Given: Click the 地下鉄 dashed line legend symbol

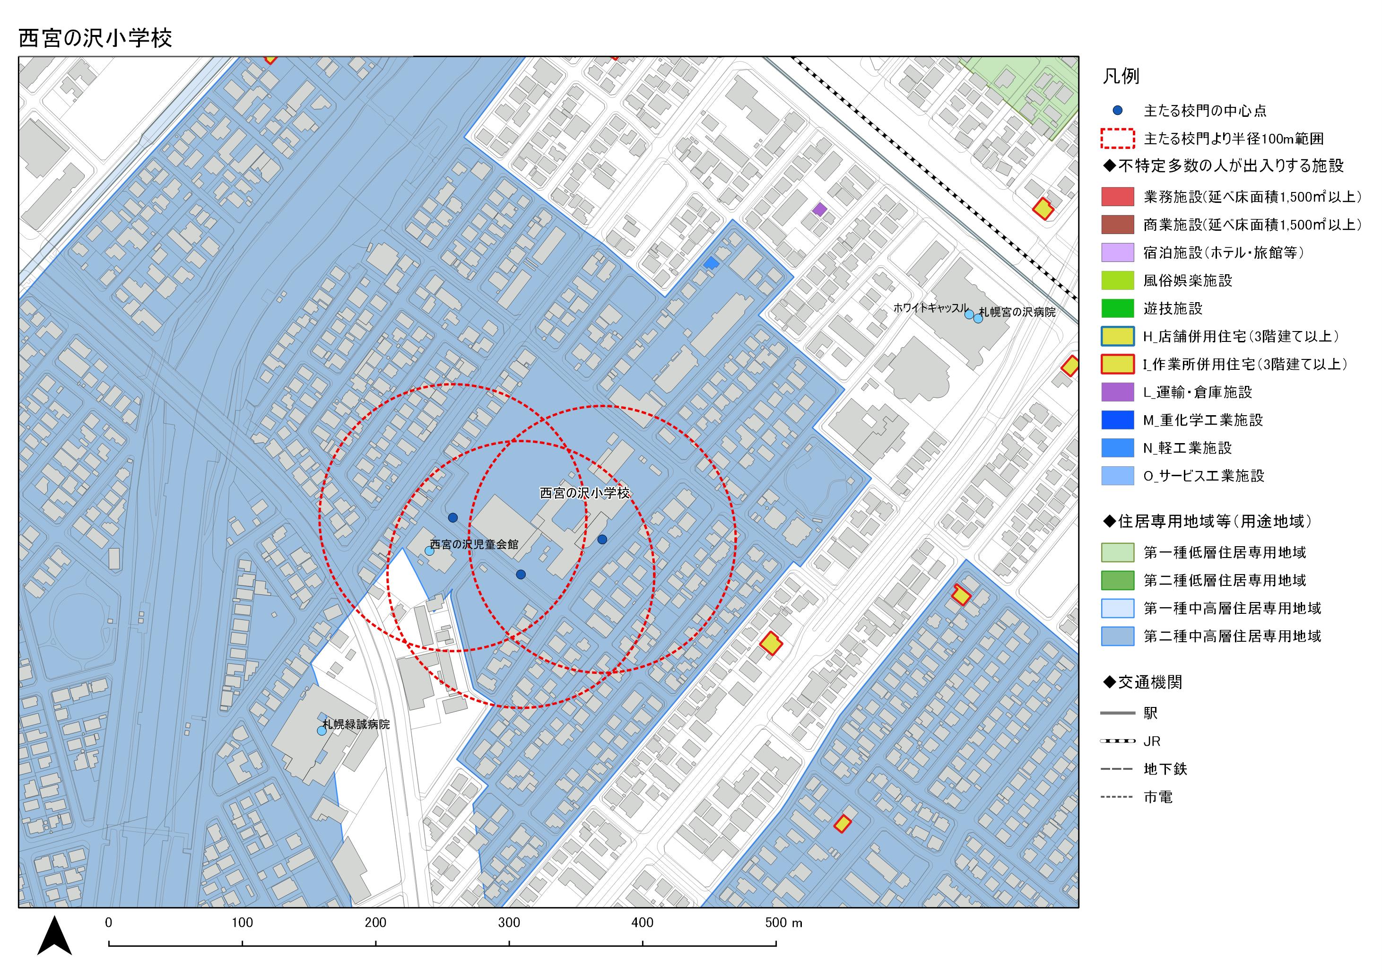Looking at the screenshot, I should (1118, 769).
